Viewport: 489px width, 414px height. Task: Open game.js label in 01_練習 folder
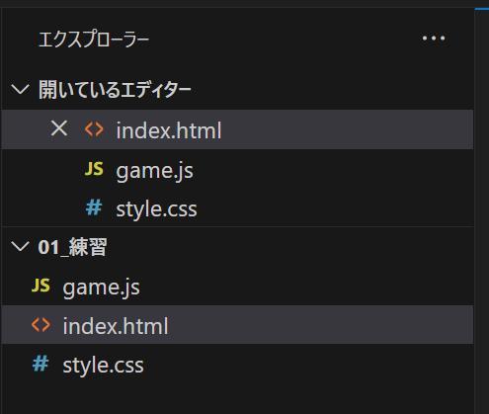click(x=101, y=288)
